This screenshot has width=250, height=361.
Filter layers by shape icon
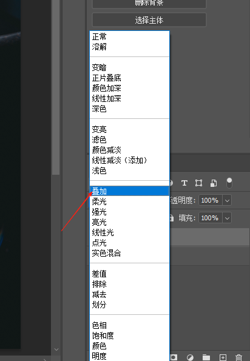[198, 183]
